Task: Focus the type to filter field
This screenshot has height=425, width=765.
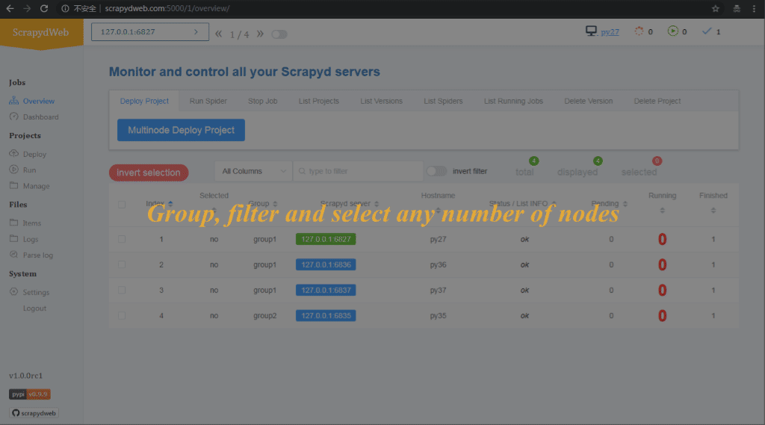Action: [358, 171]
